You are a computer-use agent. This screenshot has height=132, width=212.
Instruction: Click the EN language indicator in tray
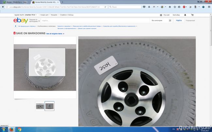174,129
